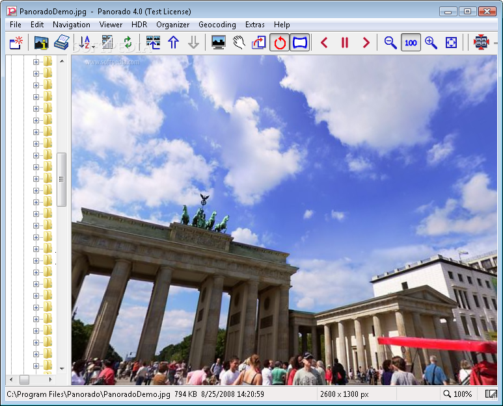This screenshot has width=503, height=406.
Task: Open the Extras menu
Action: click(254, 25)
